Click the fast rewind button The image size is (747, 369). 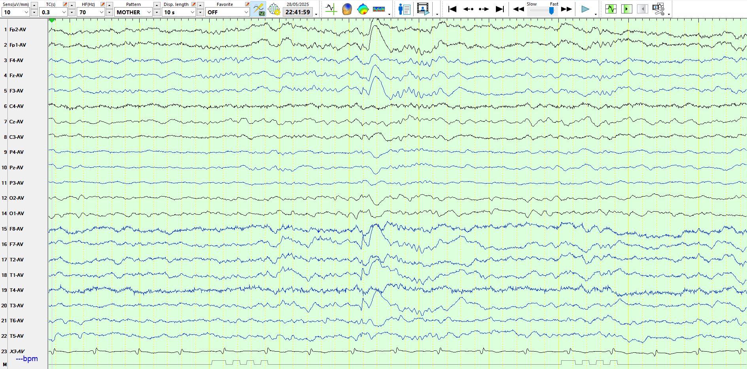[x=518, y=9]
